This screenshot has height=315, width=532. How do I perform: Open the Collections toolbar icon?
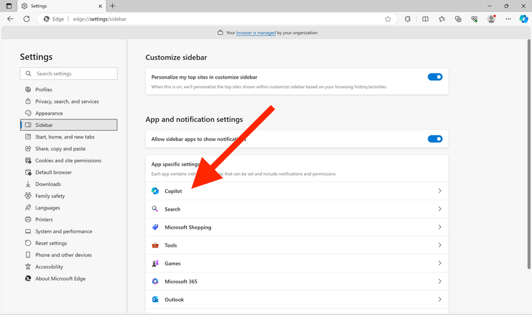[458, 19]
